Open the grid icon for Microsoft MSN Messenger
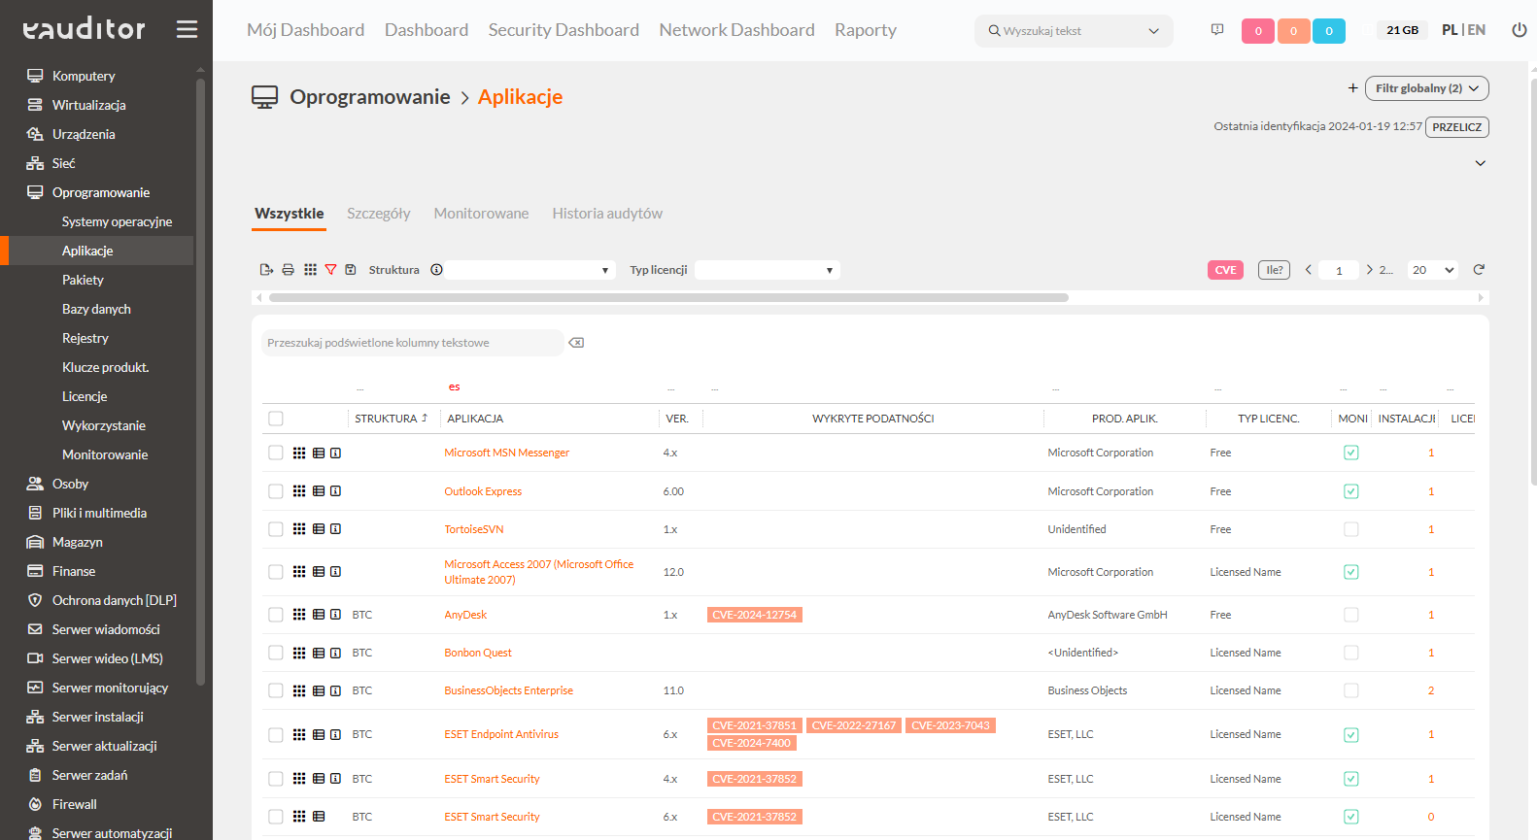Viewport: 1537px width, 840px height. (x=299, y=453)
